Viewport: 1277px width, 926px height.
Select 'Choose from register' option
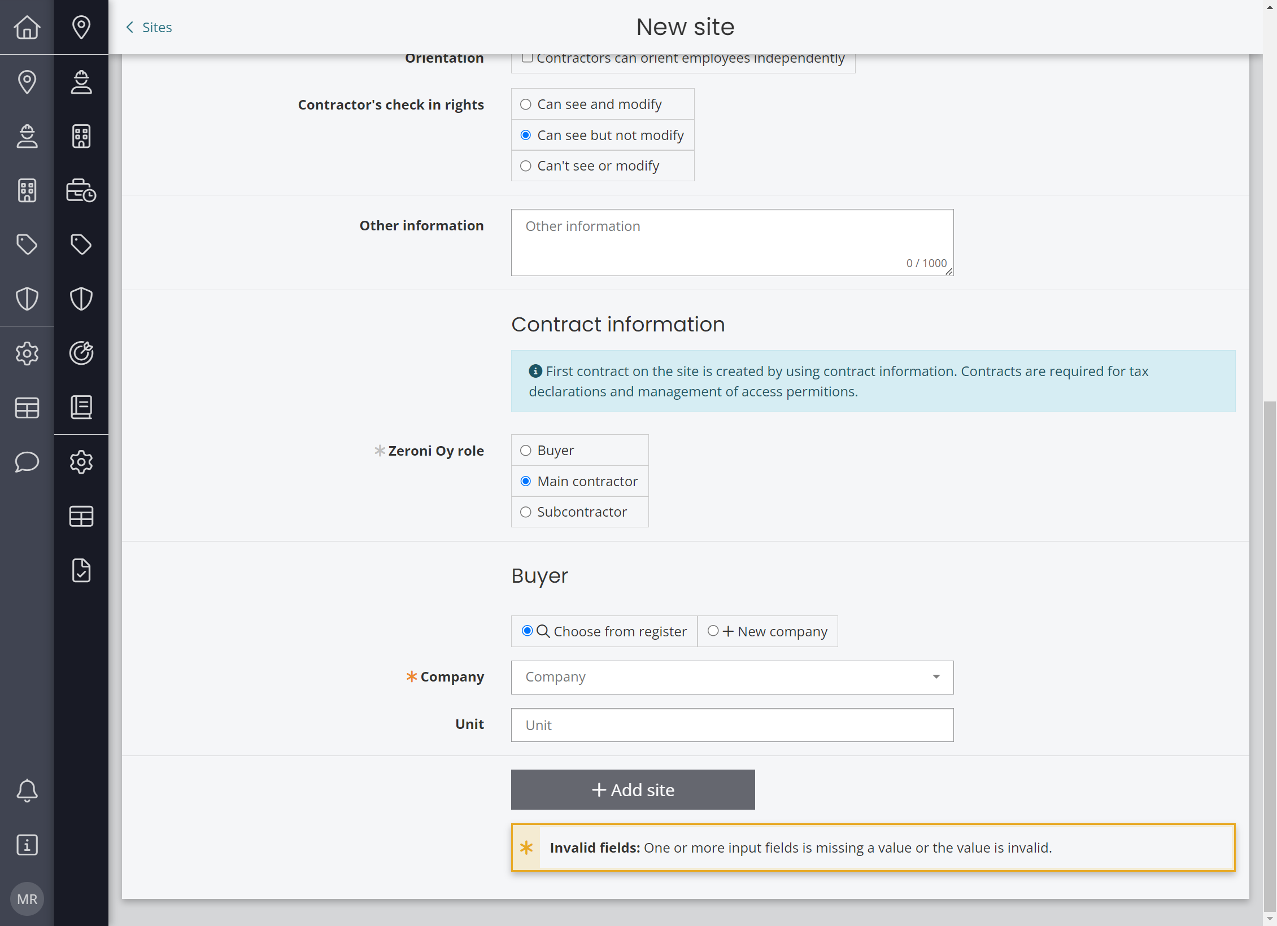604,631
